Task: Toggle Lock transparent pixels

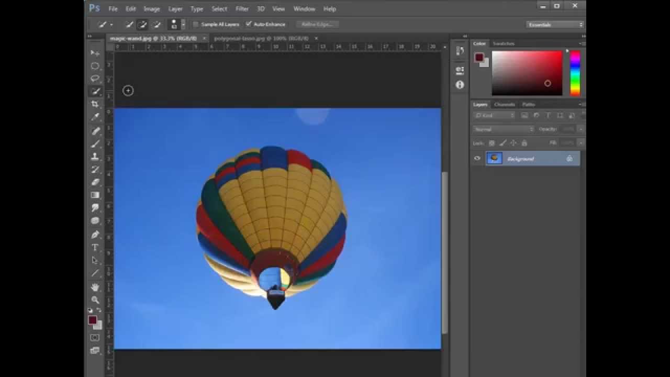Action: 492,143
